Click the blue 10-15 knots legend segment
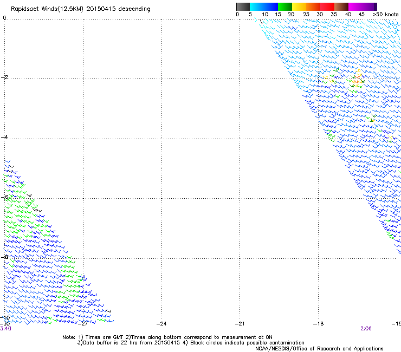 pos(271,6)
